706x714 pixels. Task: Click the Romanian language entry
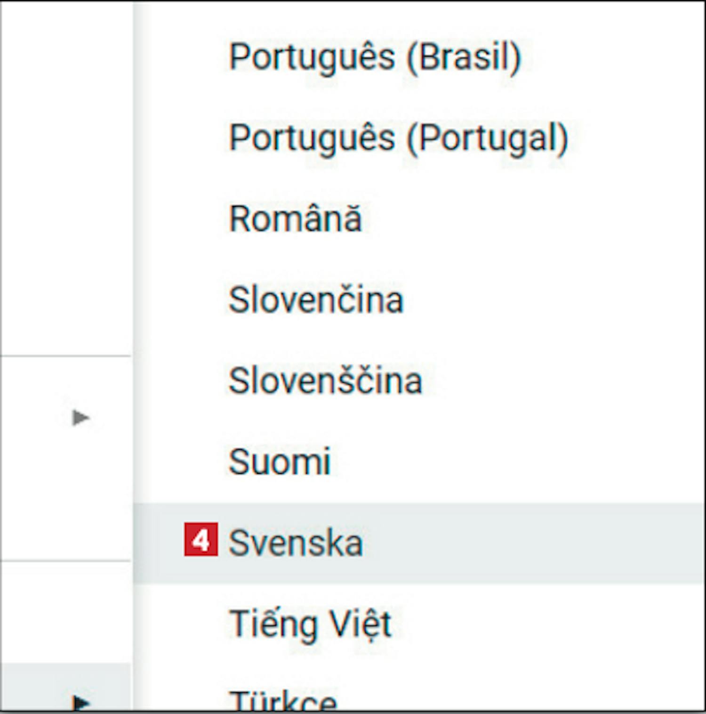[295, 219]
